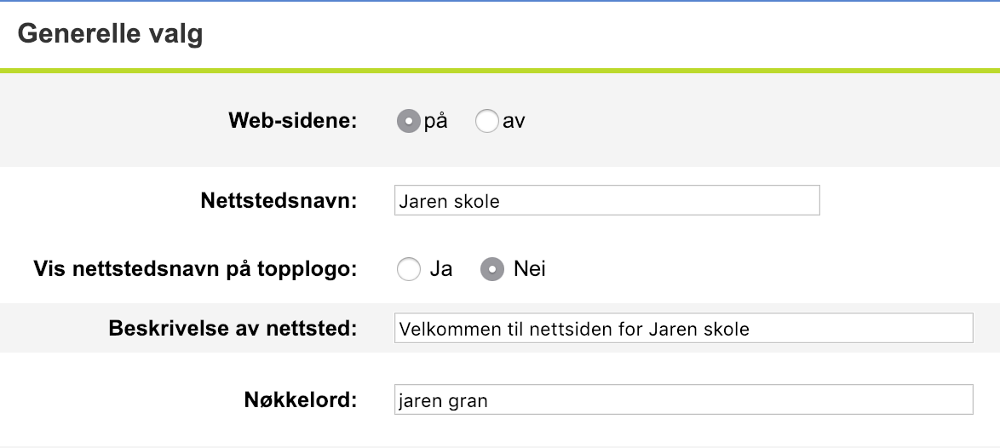Click the 'Beskrivelse av nettsted:' label
The height and width of the screenshot is (448, 1000).
pos(233,329)
